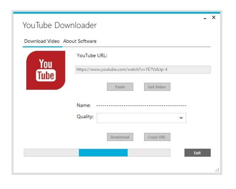Click the window resize grip icon

[x=217, y=170]
